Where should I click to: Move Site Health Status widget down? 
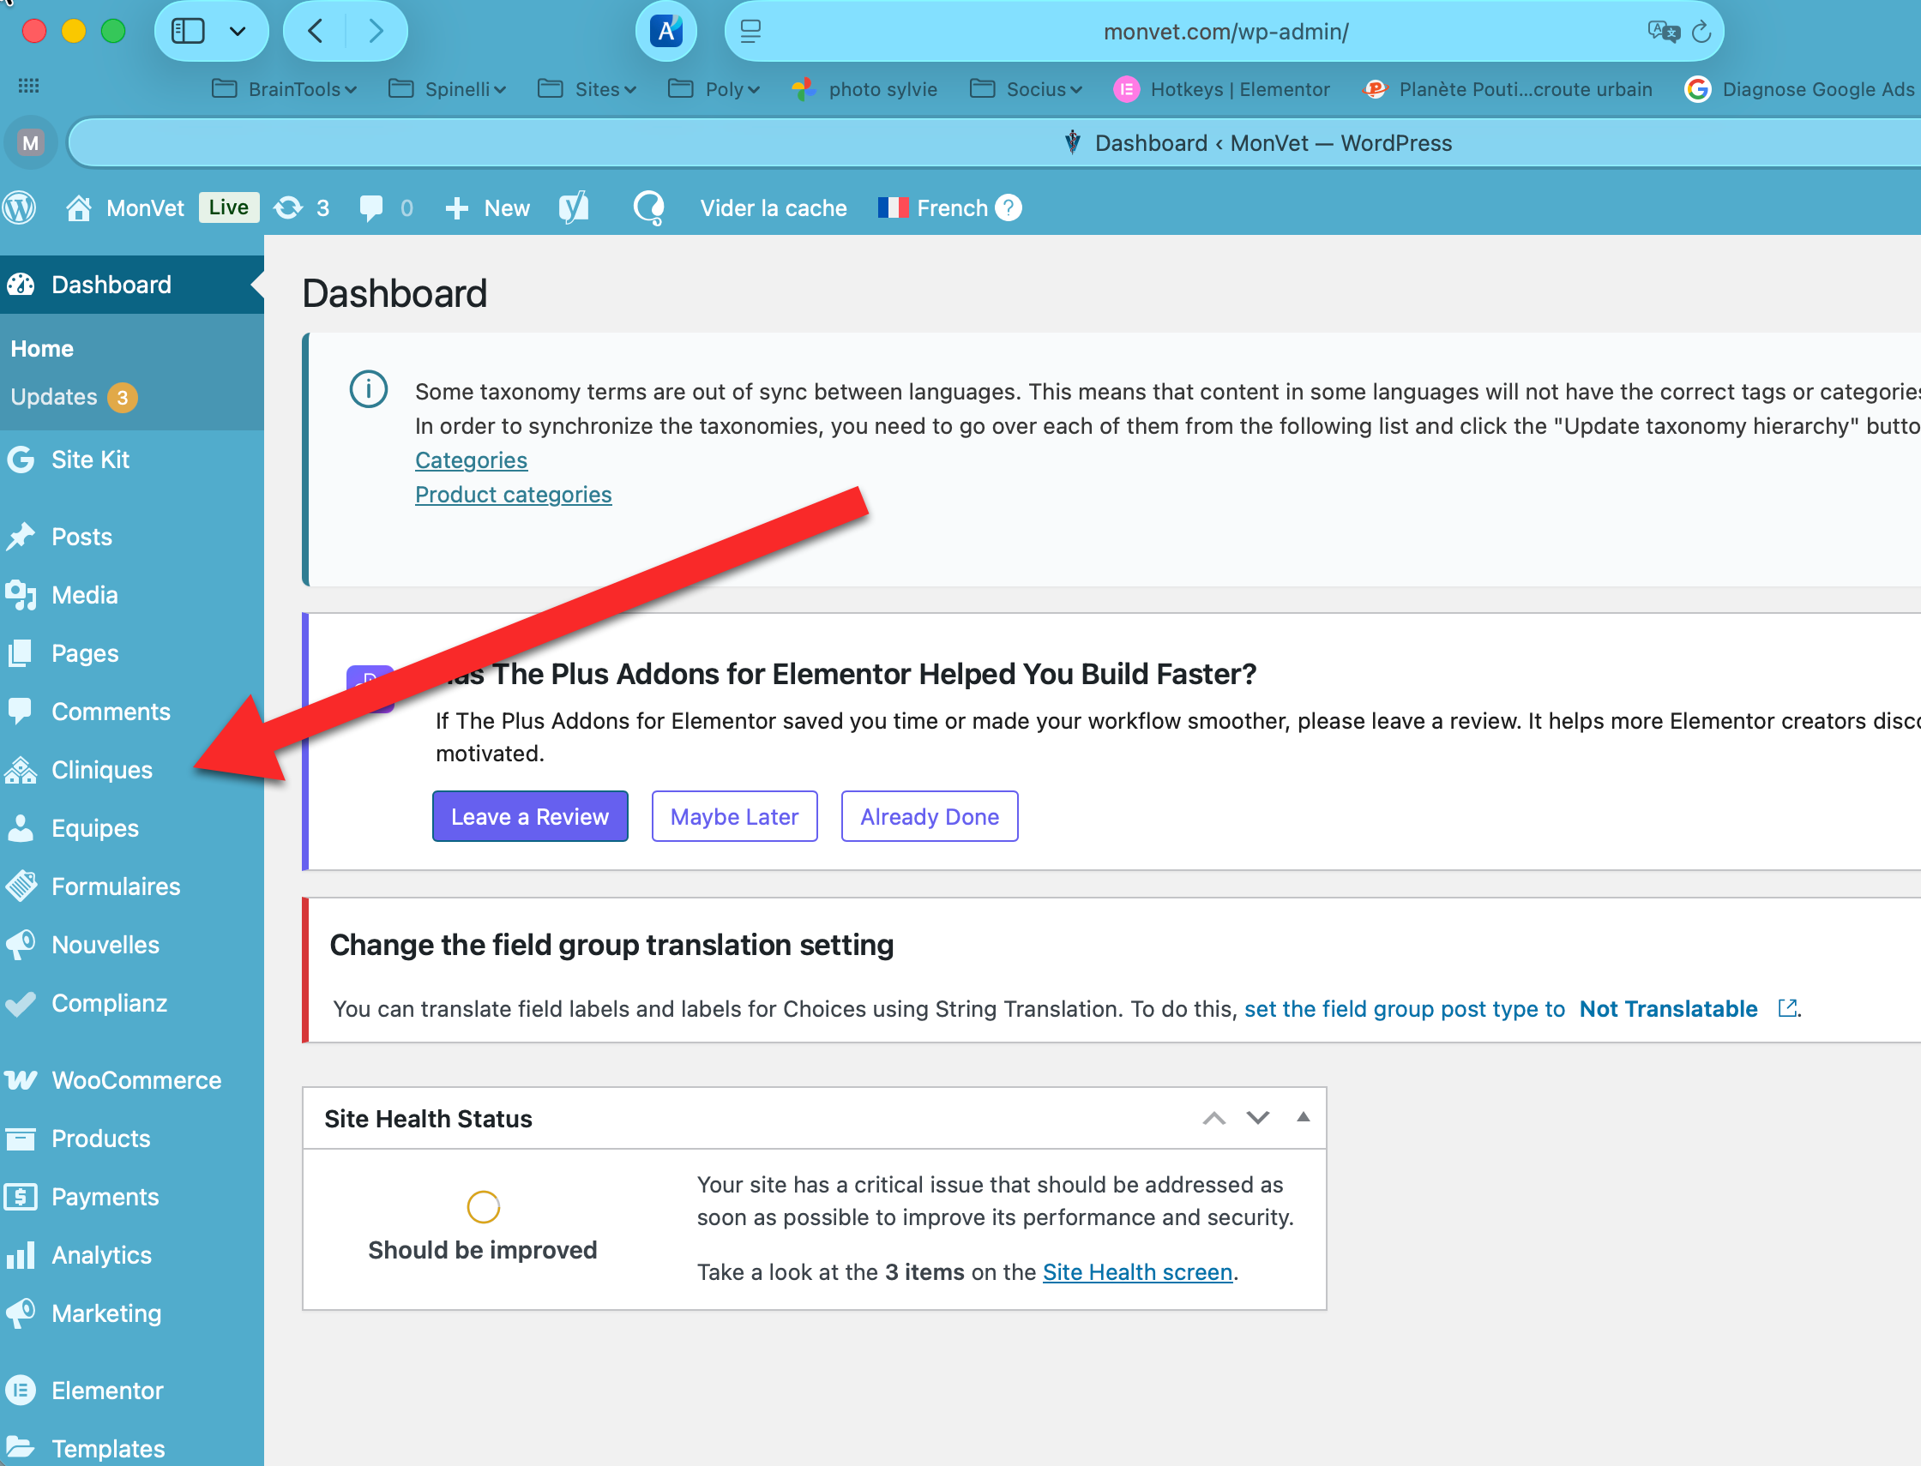point(1257,1118)
